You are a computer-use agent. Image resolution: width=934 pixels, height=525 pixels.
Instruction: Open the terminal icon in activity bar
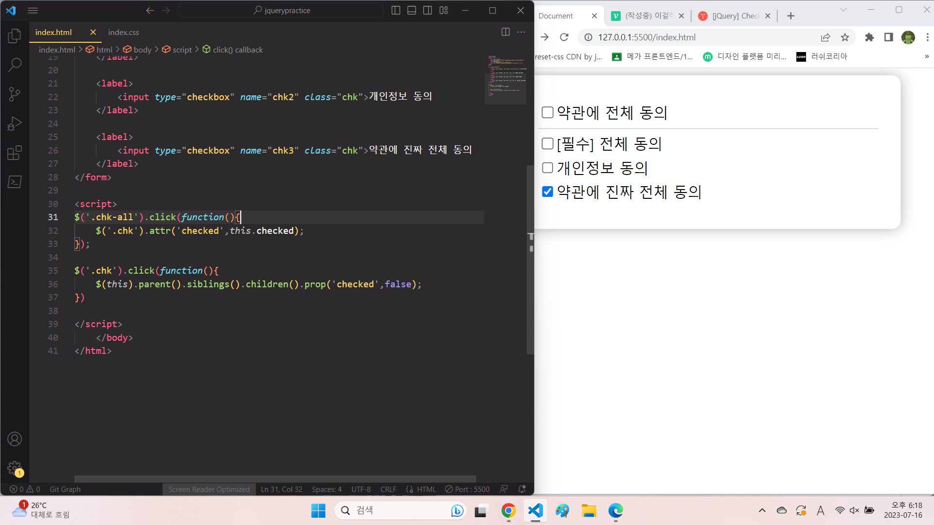[15, 182]
